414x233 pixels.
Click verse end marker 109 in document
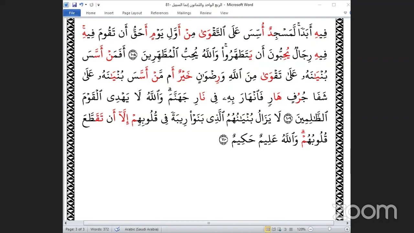[288, 119]
